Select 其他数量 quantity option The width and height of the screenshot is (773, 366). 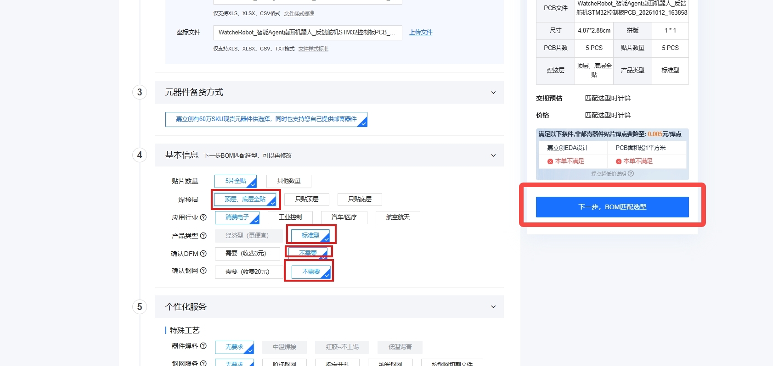[x=289, y=181]
